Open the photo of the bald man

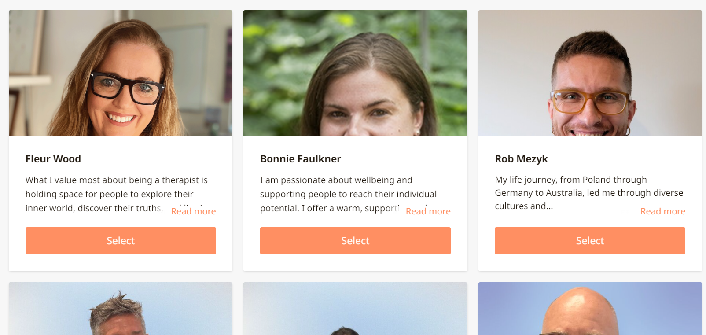[x=590, y=309]
